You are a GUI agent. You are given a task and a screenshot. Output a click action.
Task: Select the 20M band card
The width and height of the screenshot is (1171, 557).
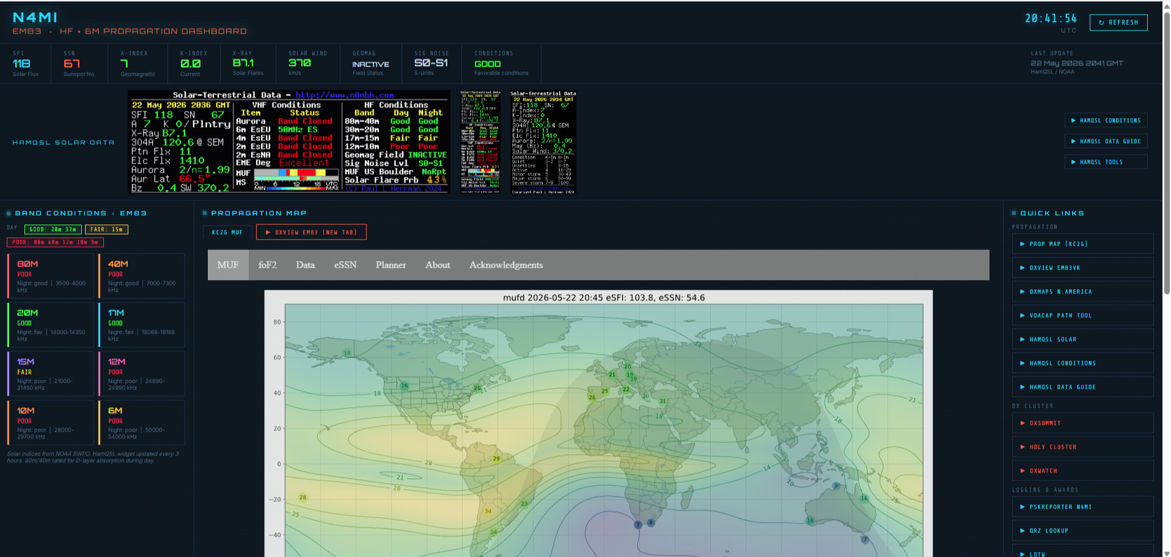point(51,325)
